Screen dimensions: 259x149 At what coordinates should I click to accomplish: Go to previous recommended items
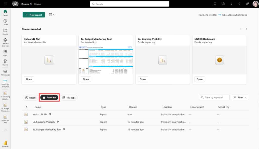coord(241,29)
